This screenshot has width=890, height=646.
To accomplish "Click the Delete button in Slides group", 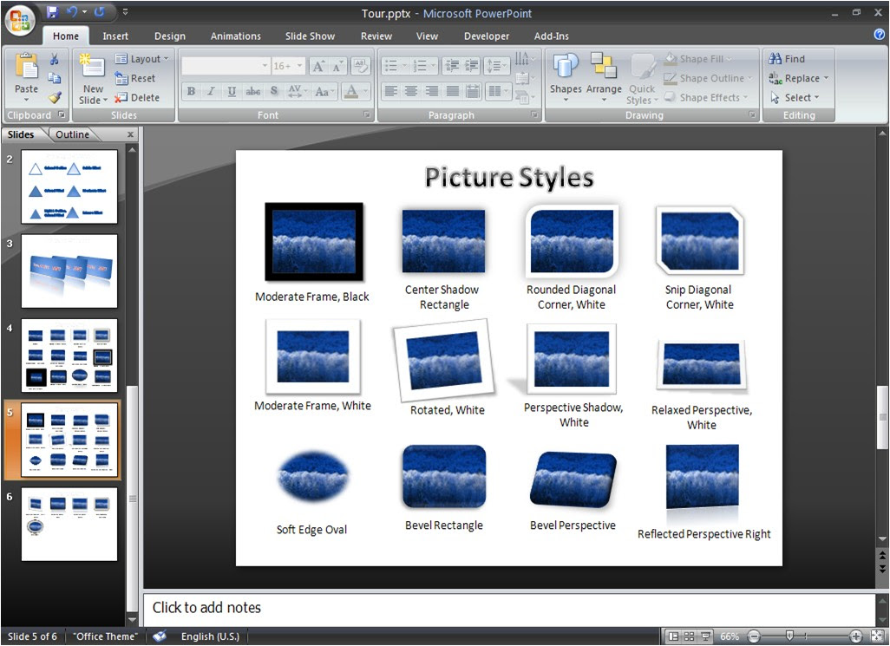I will pyautogui.click(x=140, y=97).
